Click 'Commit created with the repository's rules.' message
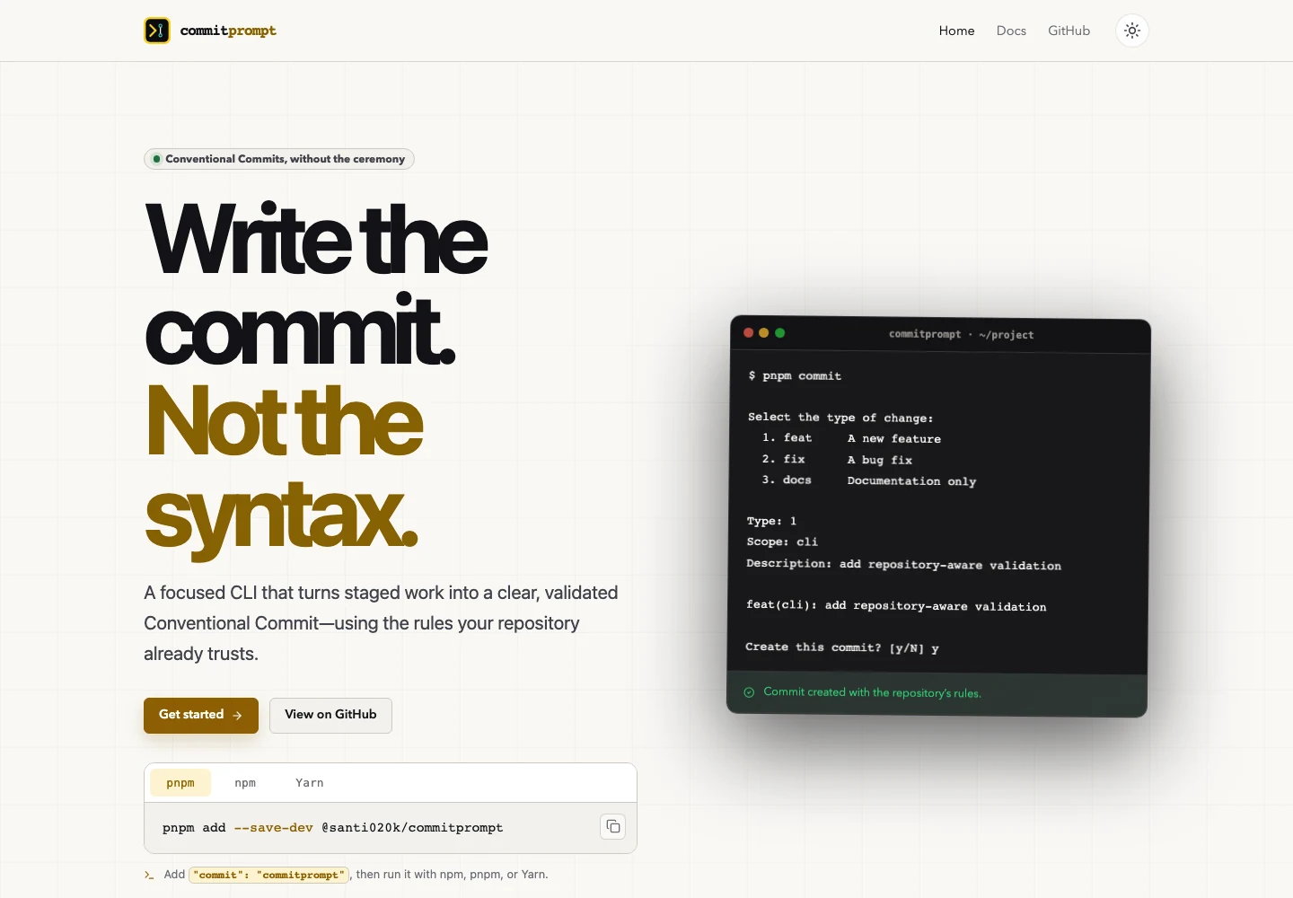Viewport: 1293px width, 898px height. pyautogui.click(x=872, y=692)
